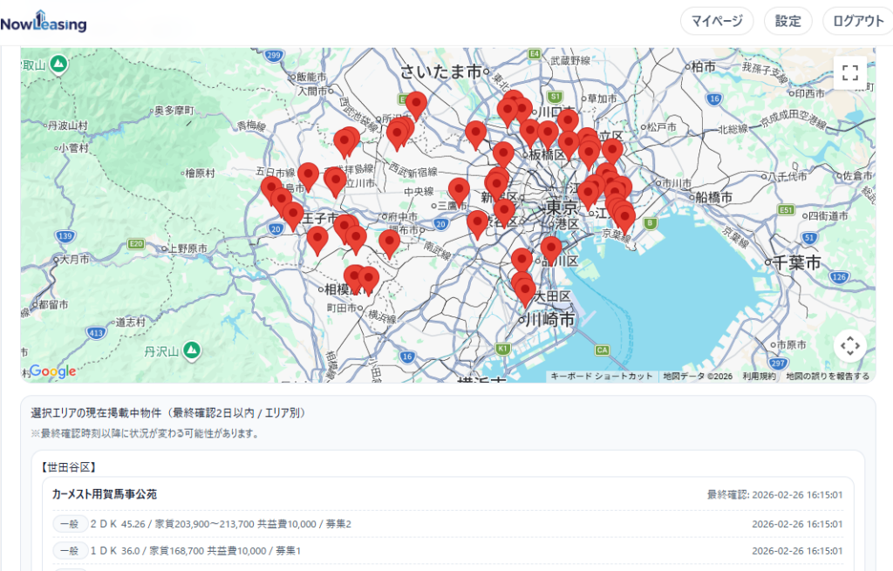Open the 利用規約 link
The width and height of the screenshot is (893, 571).
pos(759,377)
